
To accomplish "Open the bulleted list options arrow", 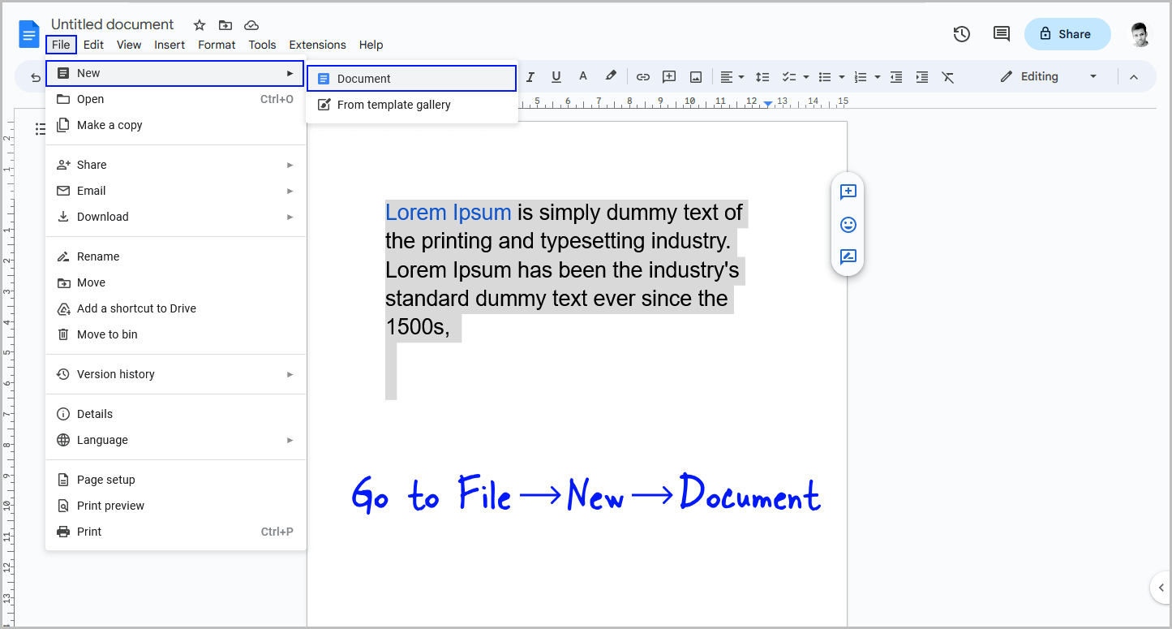I will point(841,76).
